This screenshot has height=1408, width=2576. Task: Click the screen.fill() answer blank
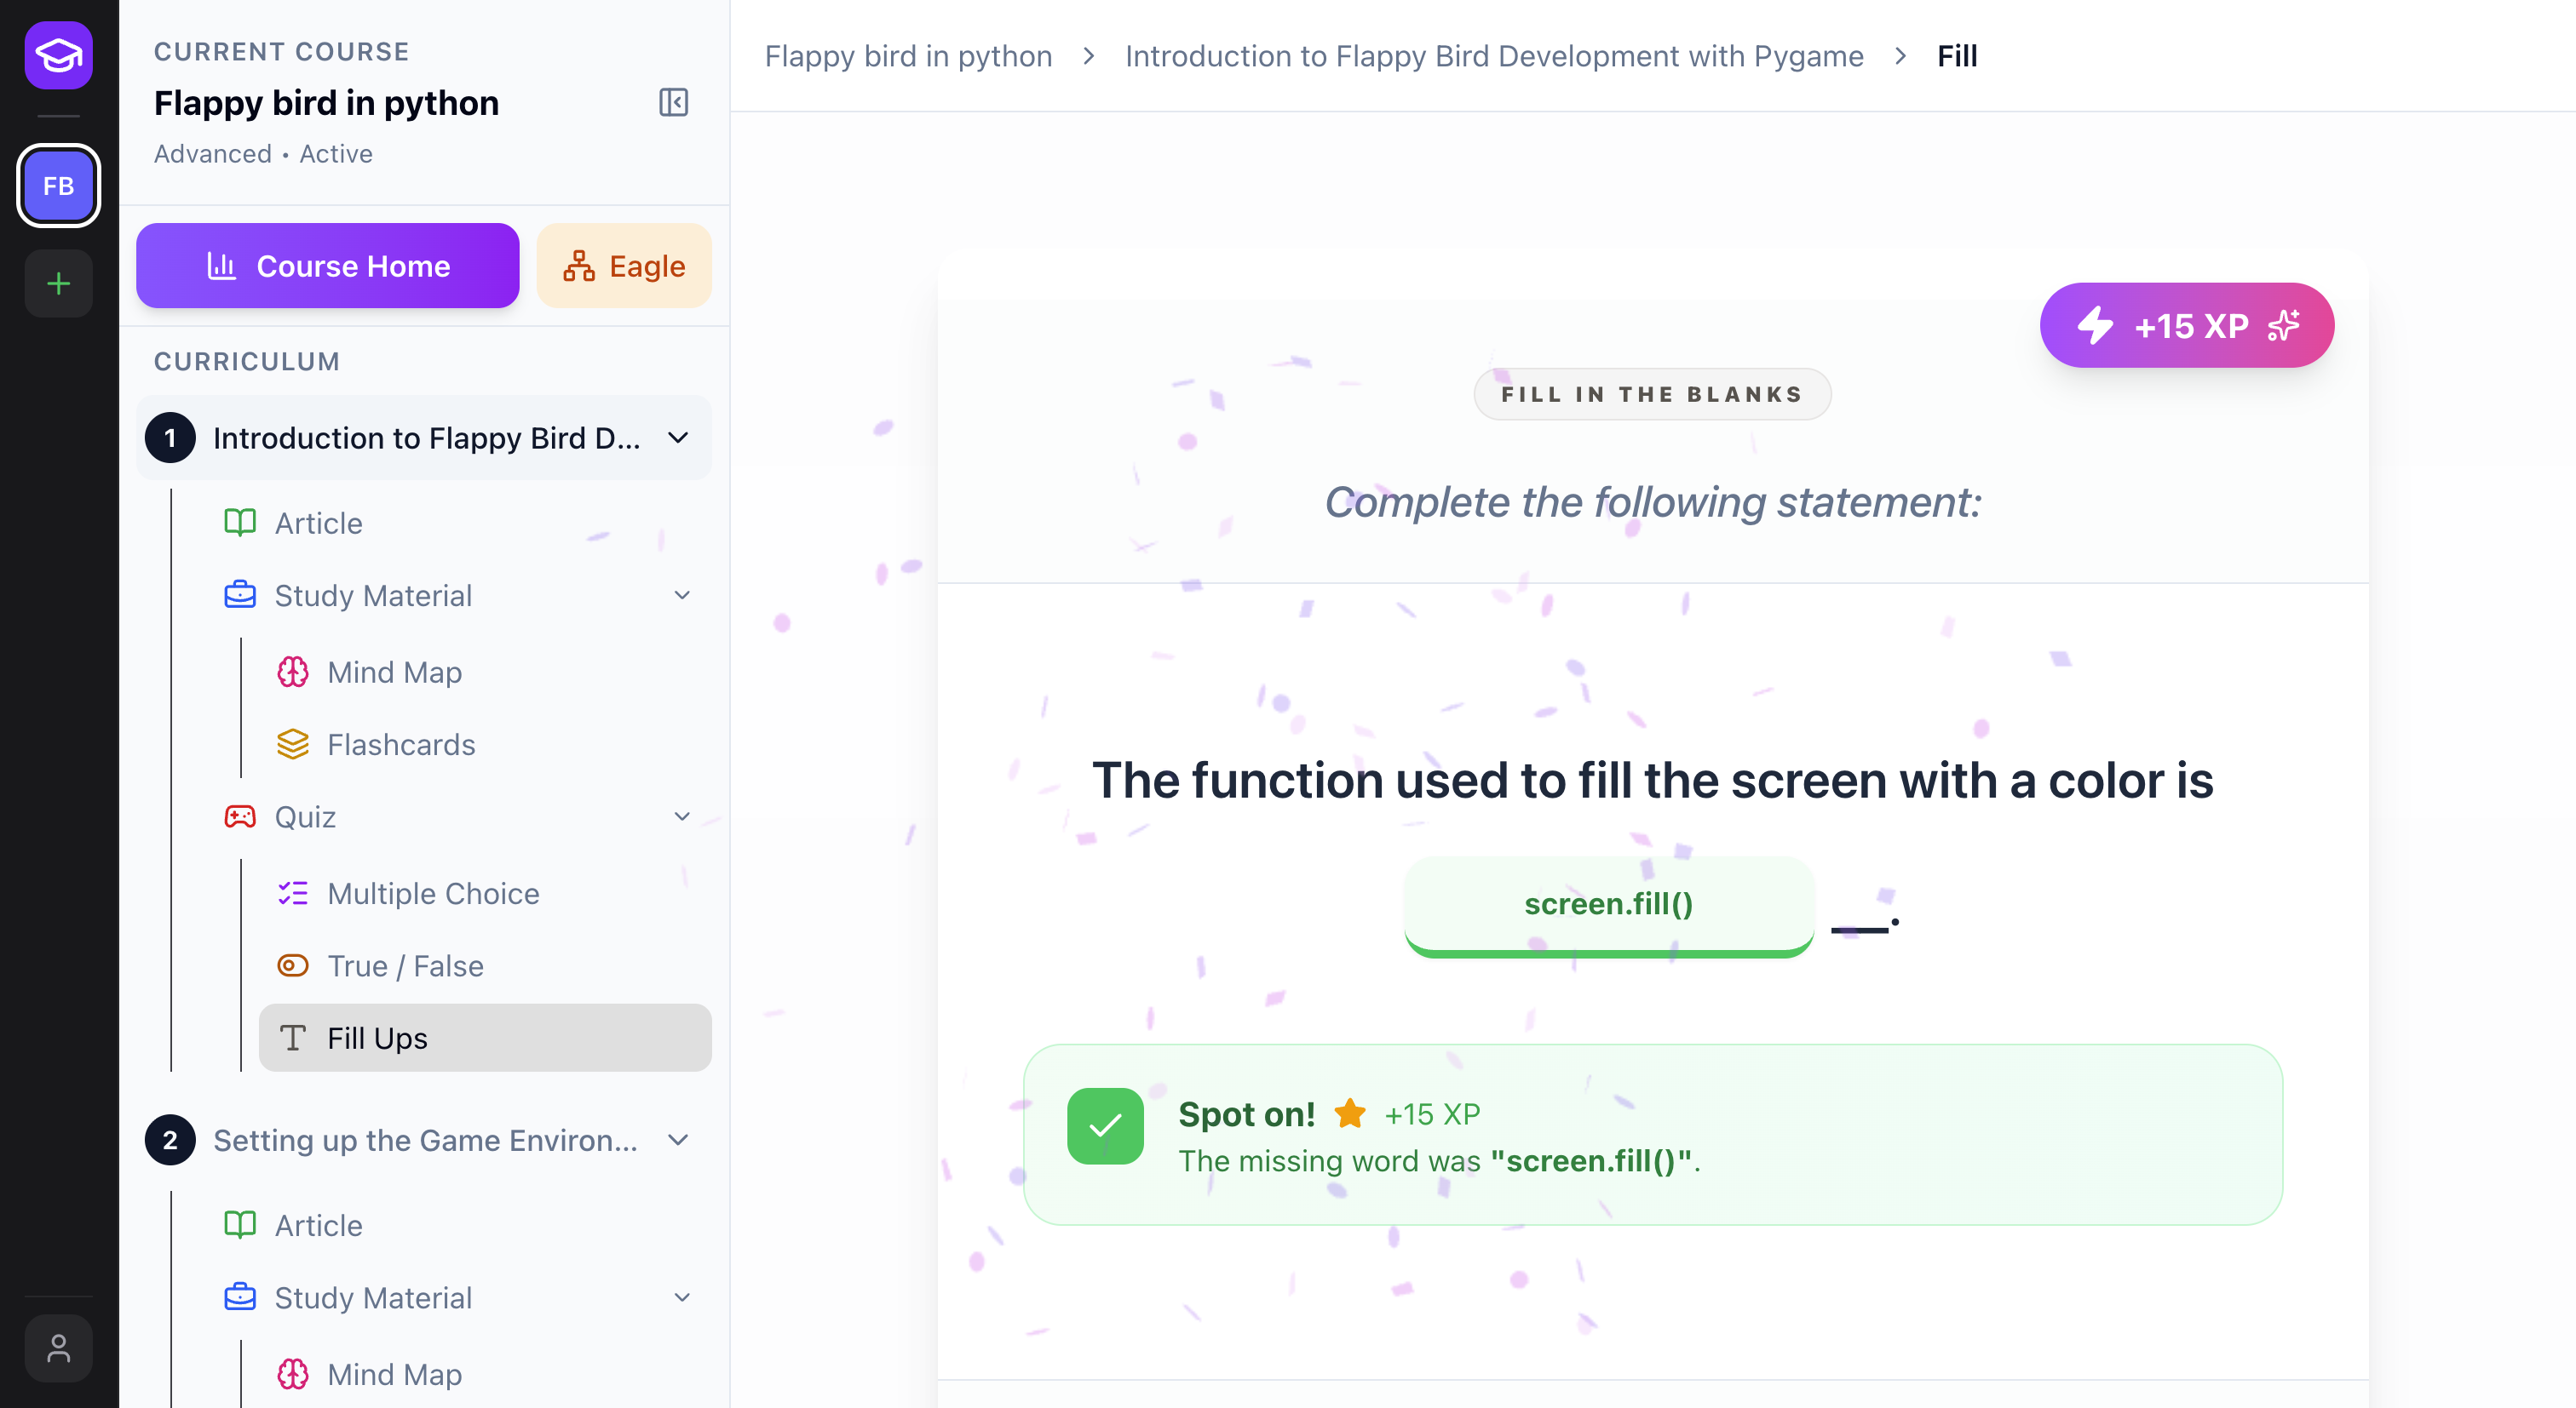click(1608, 904)
